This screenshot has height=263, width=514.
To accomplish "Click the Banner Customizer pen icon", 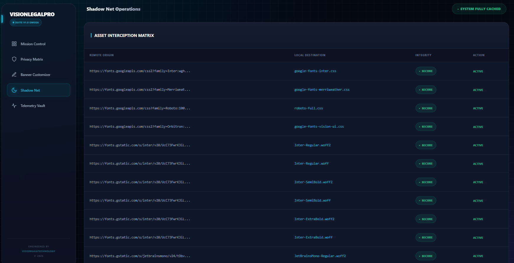I will coord(14,74).
